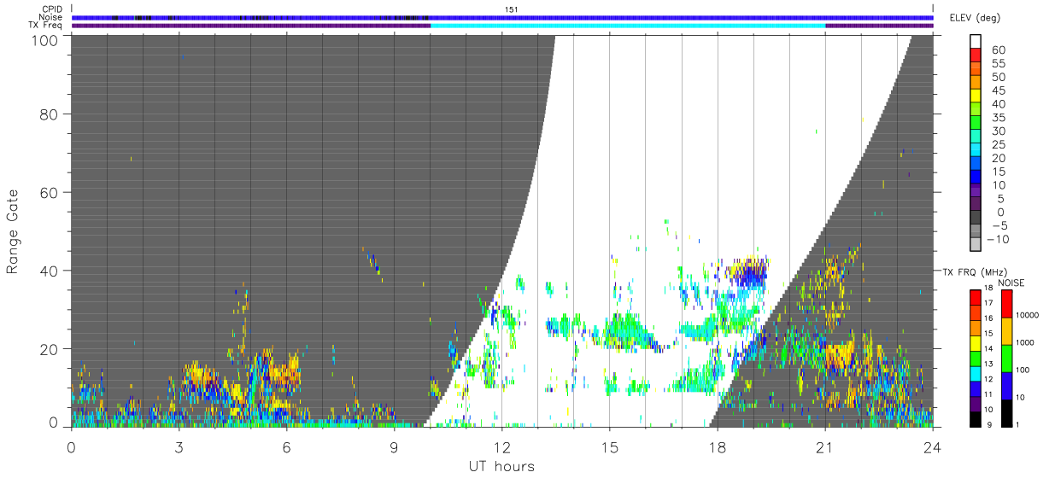The width and height of the screenshot is (1049, 484).
Task: Select the CPID value 151
Action: coord(511,9)
